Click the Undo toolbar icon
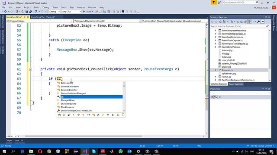Viewport: 277px width, 155px height. [x=36, y=12]
